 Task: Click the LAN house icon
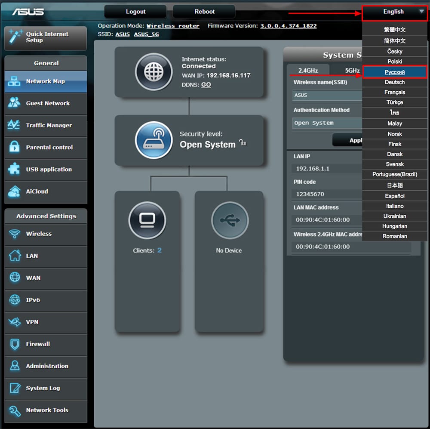[x=15, y=255]
